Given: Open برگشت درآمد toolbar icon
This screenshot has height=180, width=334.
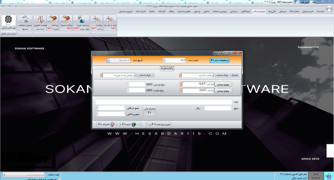Looking at the screenshot, I should pyautogui.click(x=97, y=23).
